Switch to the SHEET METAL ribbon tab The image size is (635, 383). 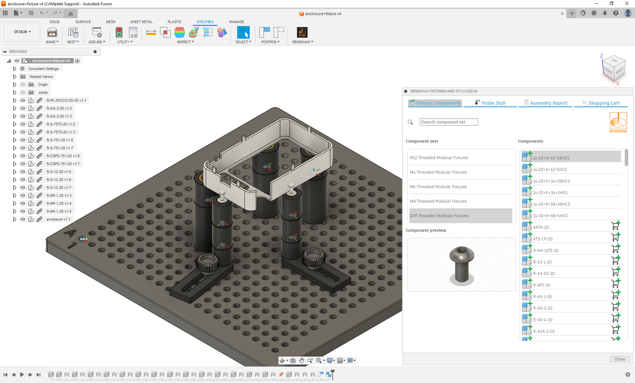coord(141,22)
